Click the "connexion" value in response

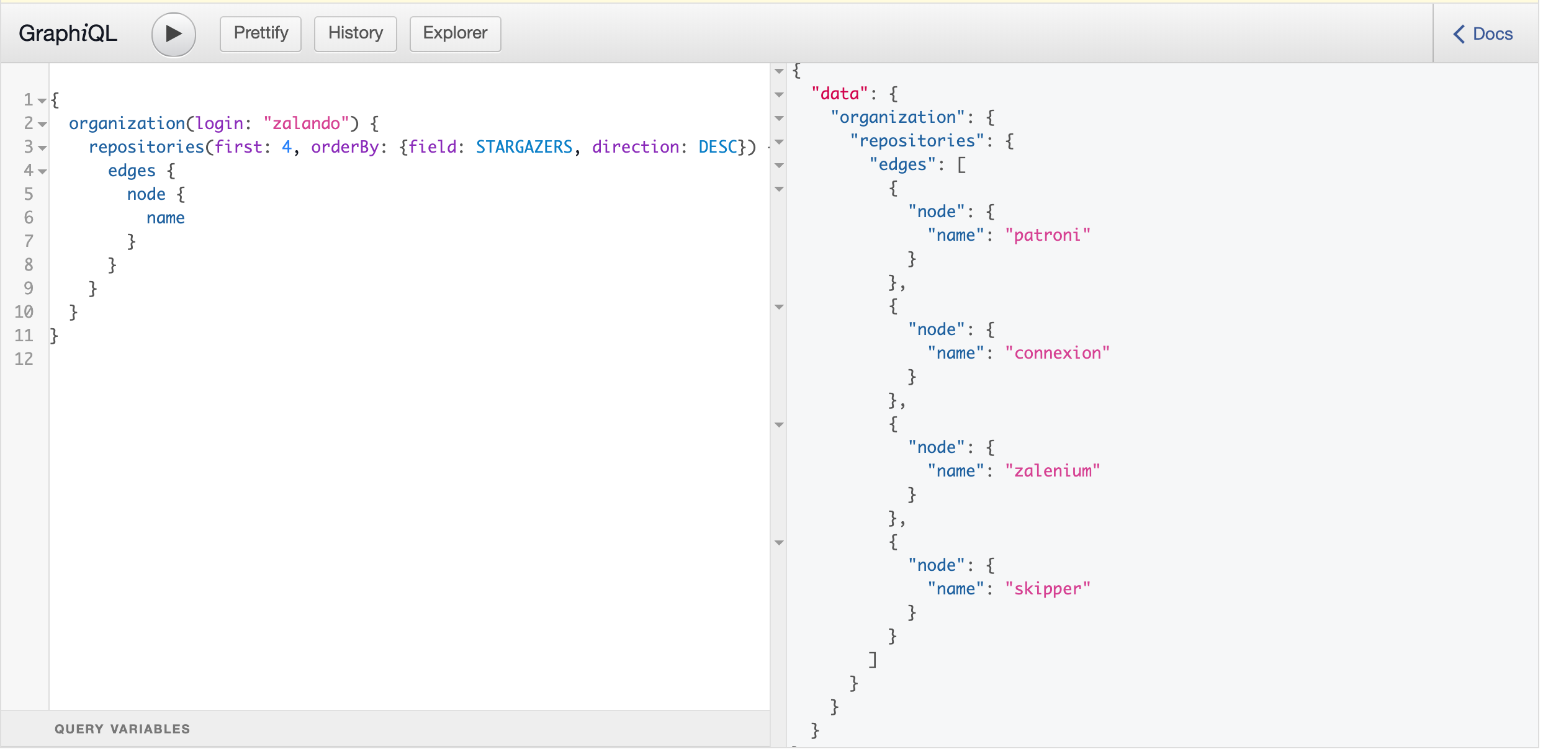coord(1057,353)
